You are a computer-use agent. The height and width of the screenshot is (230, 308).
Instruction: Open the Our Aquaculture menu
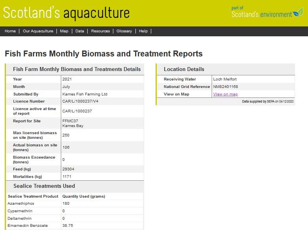point(38,31)
